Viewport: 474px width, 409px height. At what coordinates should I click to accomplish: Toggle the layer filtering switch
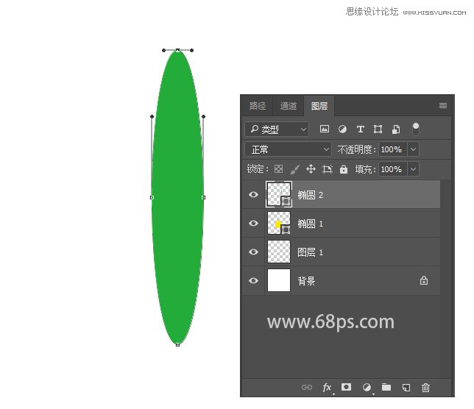tap(416, 129)
